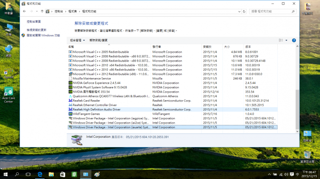Sort list by the 安裝於 column header
The image size is (320, 179).
(x=212, y=47)
